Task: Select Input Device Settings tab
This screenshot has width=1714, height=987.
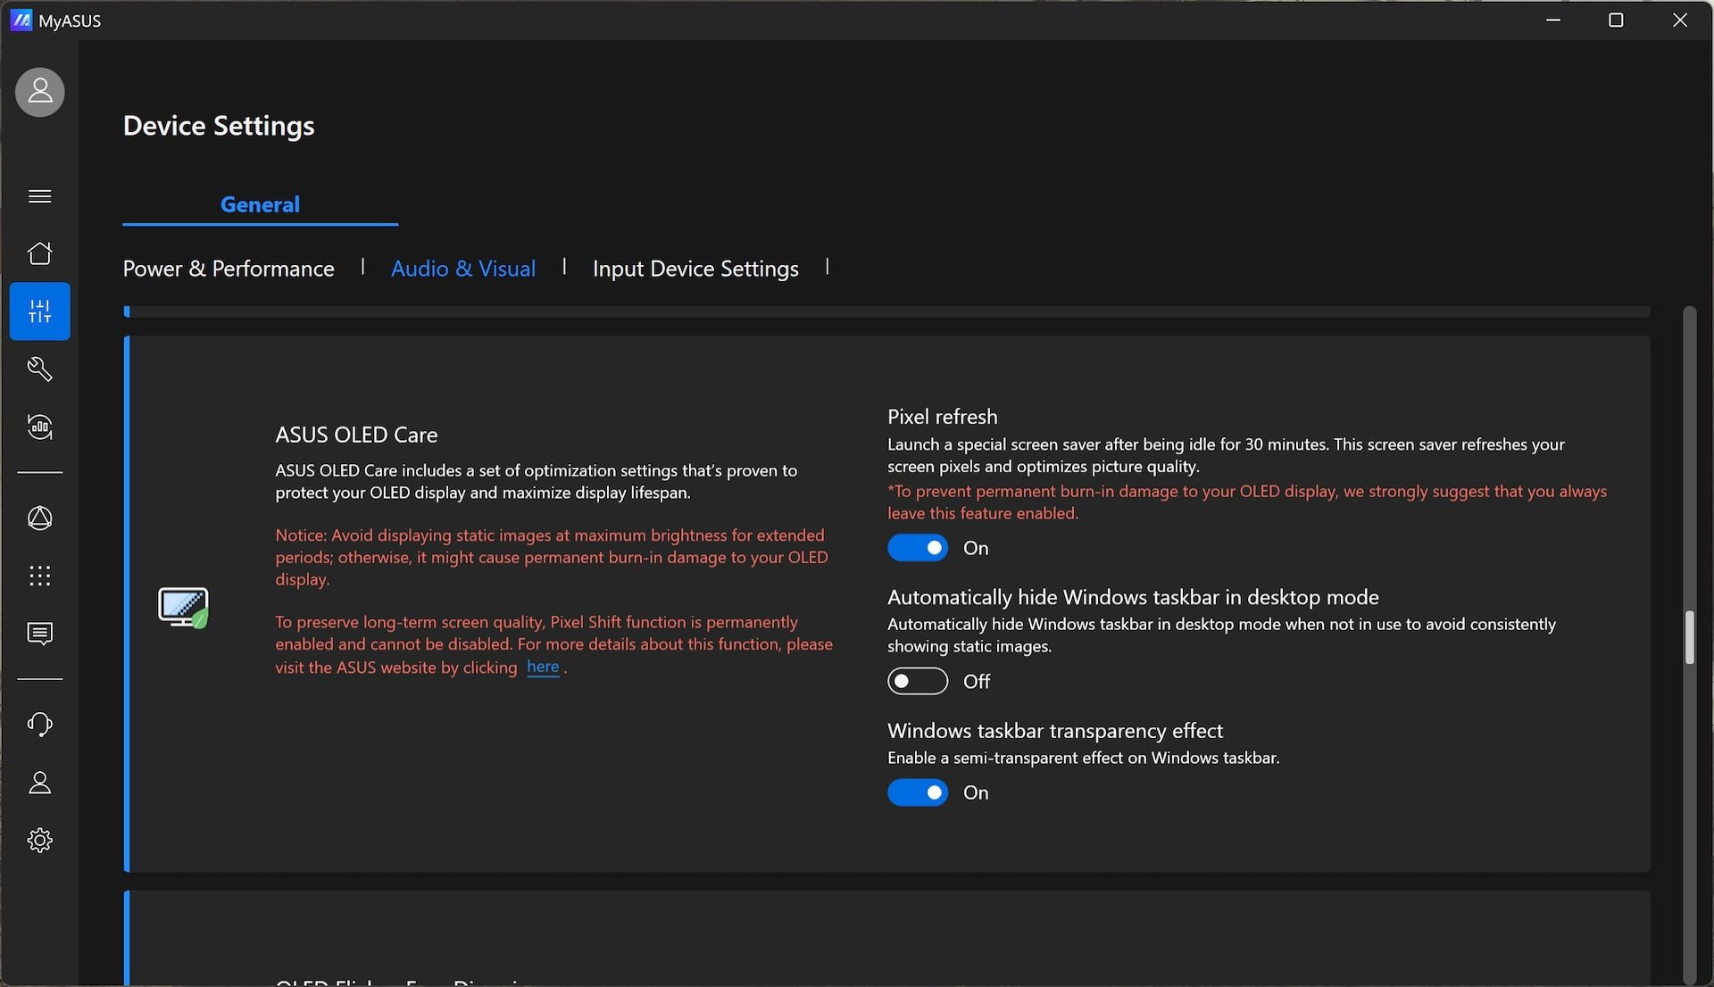Action: point(695,266)
